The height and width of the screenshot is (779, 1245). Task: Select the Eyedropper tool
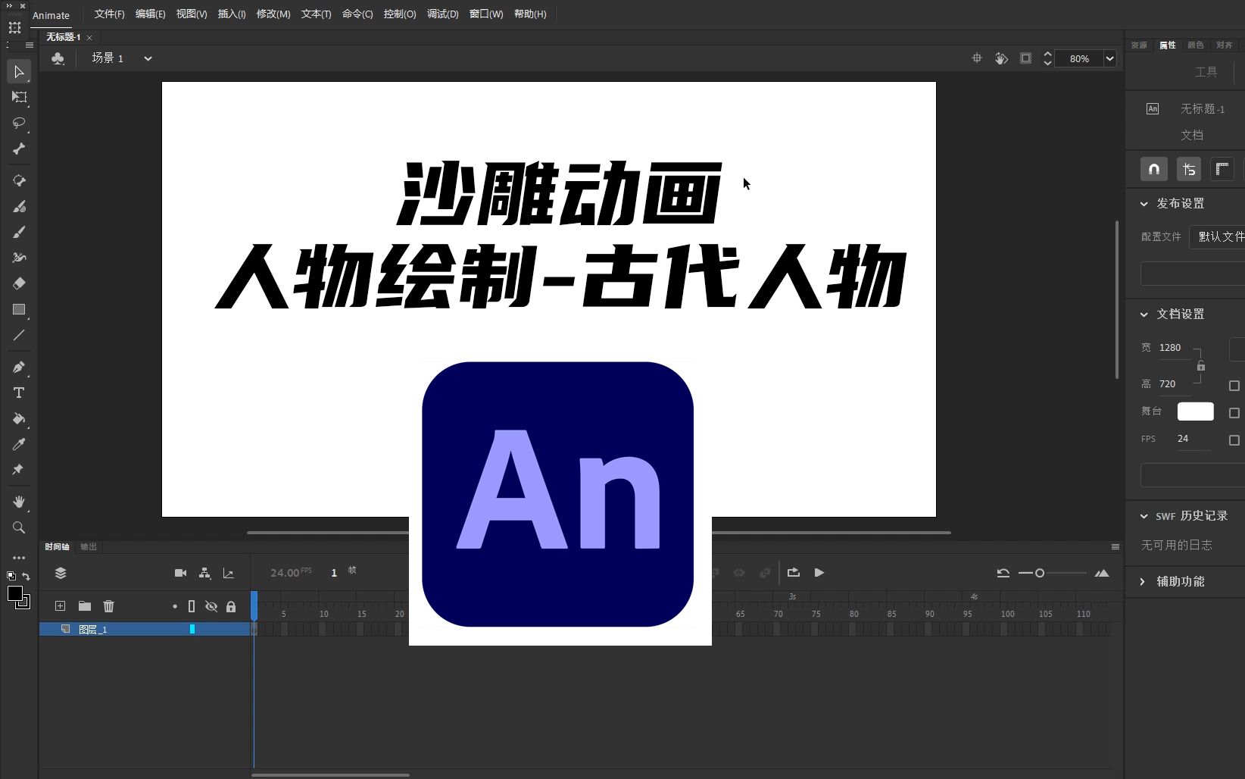(19, 444)
